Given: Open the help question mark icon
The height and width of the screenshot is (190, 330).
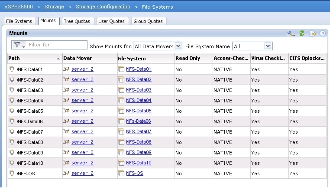Looking at the screenshot, I should (x=323, y=33).
